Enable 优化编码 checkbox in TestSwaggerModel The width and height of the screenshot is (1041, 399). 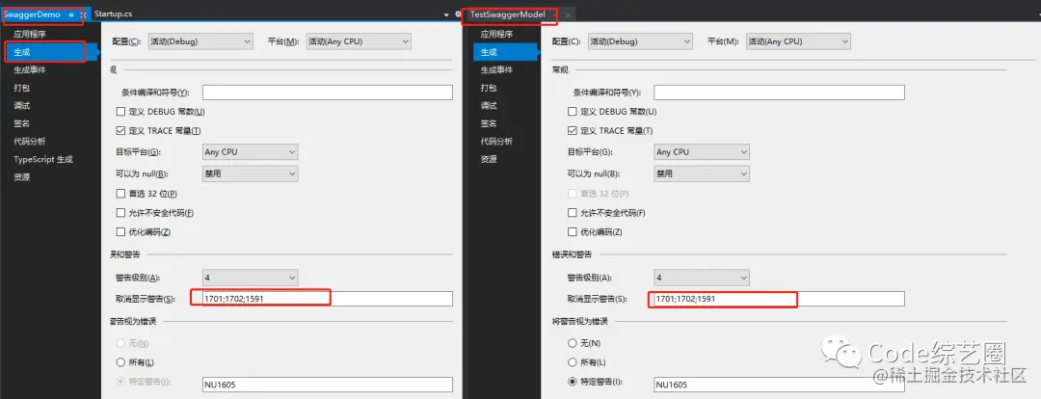[x=573, y=231]
